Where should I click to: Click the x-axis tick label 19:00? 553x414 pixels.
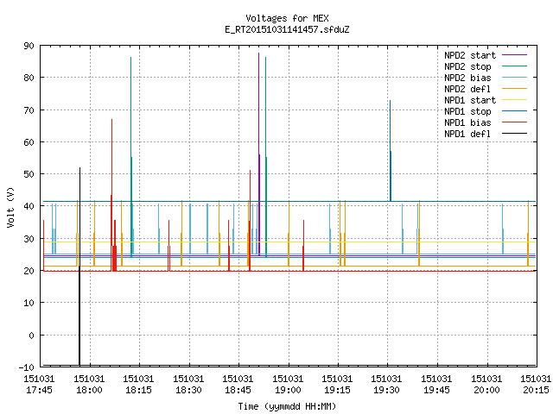pyautogui.click(x=288, y=390)
